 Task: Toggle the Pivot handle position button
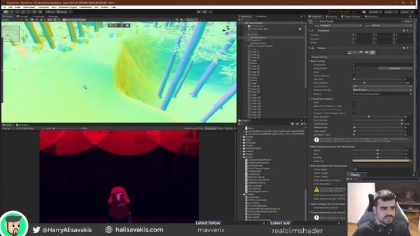coord(51,12)
